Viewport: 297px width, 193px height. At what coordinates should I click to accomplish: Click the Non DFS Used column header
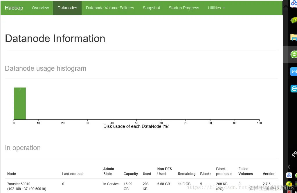pos(164,171)
